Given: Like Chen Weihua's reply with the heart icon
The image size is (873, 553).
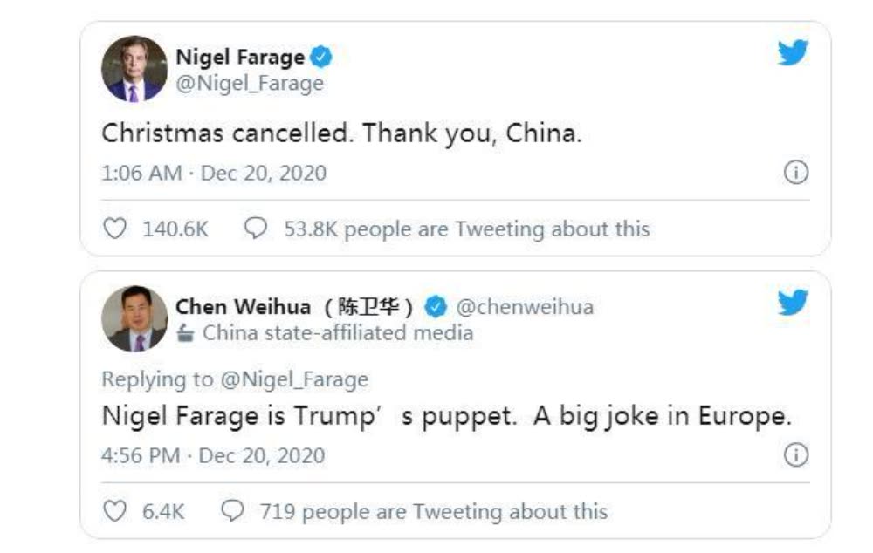Looking at the screenshot, I should [x=114, y=511].
